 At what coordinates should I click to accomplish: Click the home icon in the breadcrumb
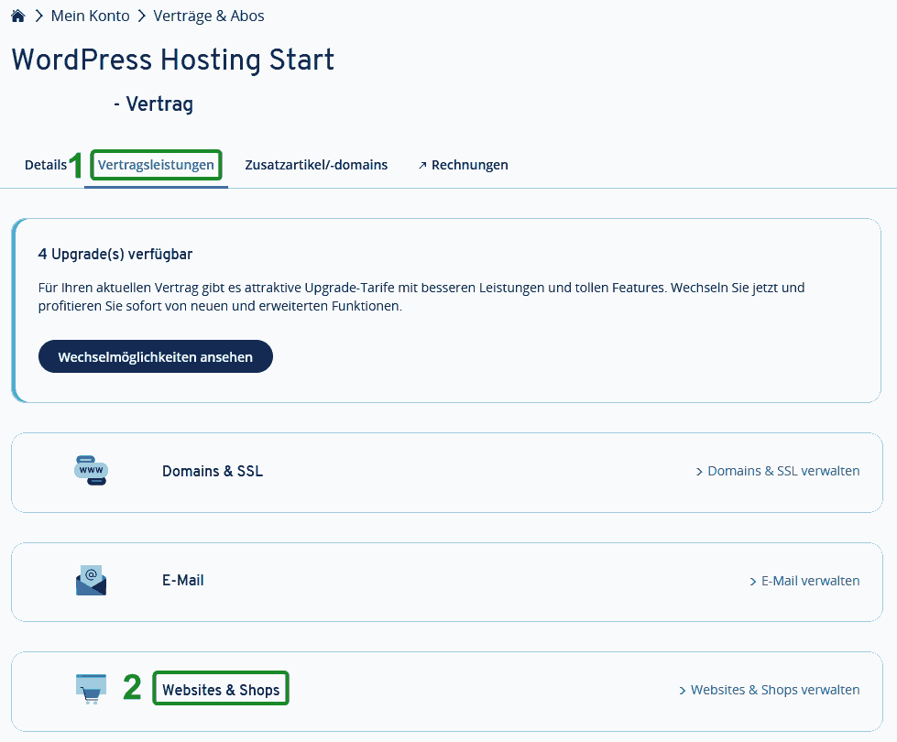click(17, 16)
